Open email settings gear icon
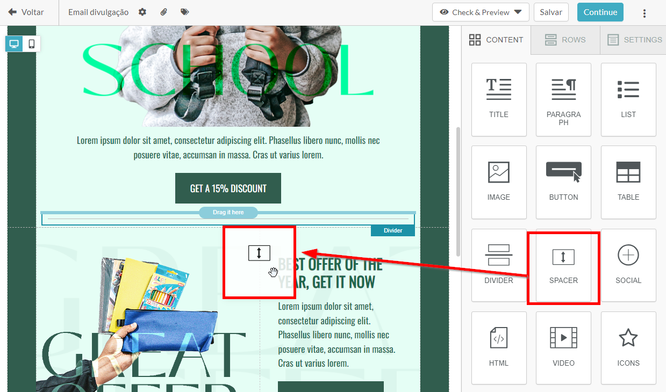This screenshot has width=666, height=392. pyautogui.click(x=142, y=12)
